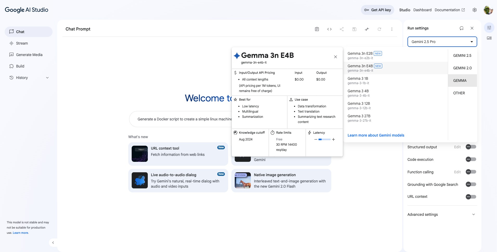Image resolution: width=497 pixels, height=252 pixels.
Task: Click the Get API key button
Action: click(378, 10)
